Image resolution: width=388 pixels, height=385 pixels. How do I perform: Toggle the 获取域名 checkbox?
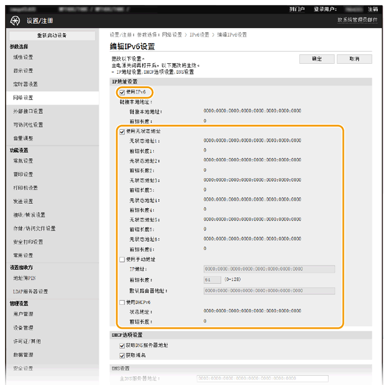[122, 355]
